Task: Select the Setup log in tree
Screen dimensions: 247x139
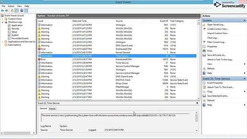Action: tap(14, 32)
